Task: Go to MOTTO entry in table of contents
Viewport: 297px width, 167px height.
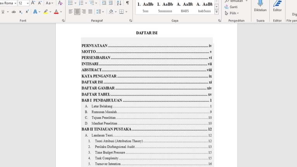Action: (147, 52)
